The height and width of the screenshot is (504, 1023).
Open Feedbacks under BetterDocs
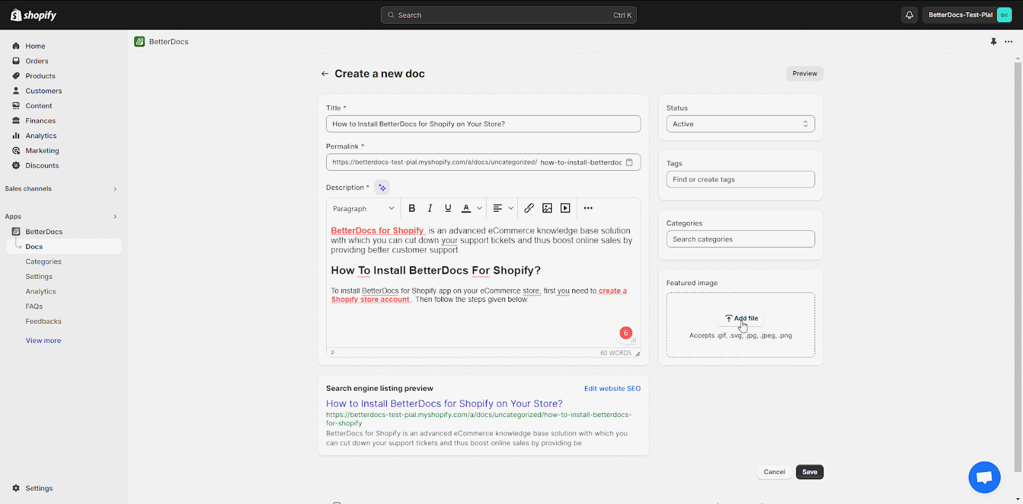pos(43,322)
